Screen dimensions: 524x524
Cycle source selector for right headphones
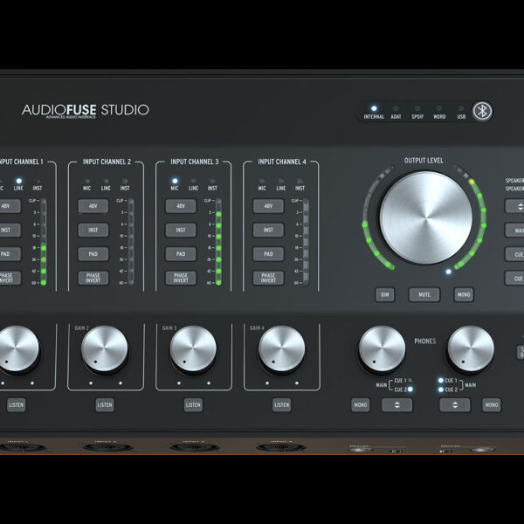pos(455,405)
